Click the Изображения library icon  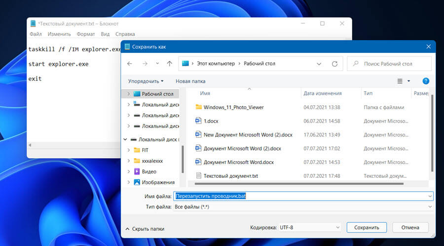(x=137, y=182)
